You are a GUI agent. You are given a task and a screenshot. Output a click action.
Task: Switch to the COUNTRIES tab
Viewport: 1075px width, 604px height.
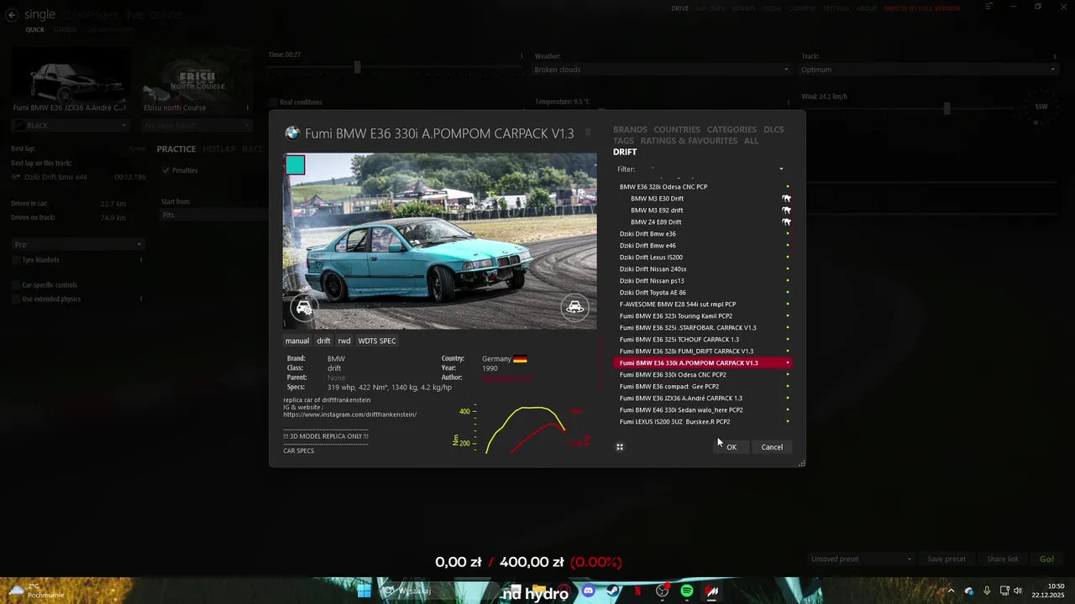(677, 129)
